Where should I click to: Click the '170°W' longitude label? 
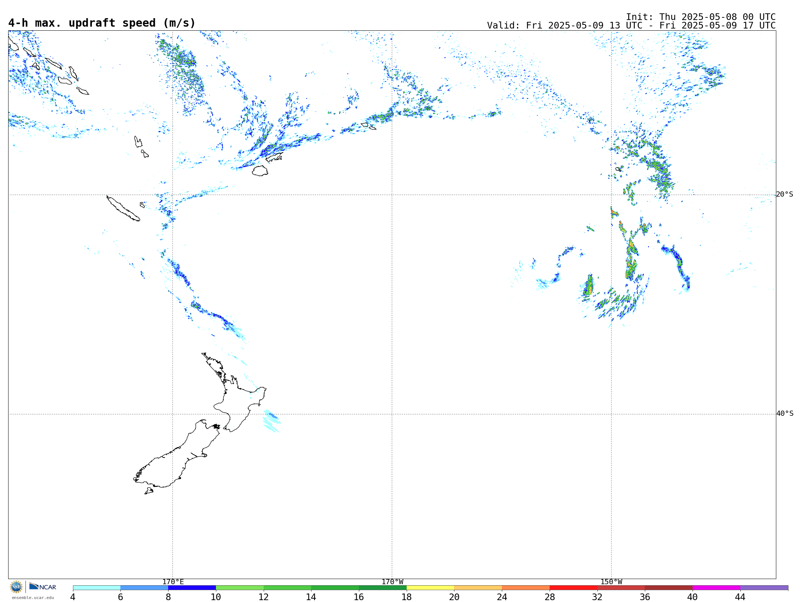tap(392, 582)
